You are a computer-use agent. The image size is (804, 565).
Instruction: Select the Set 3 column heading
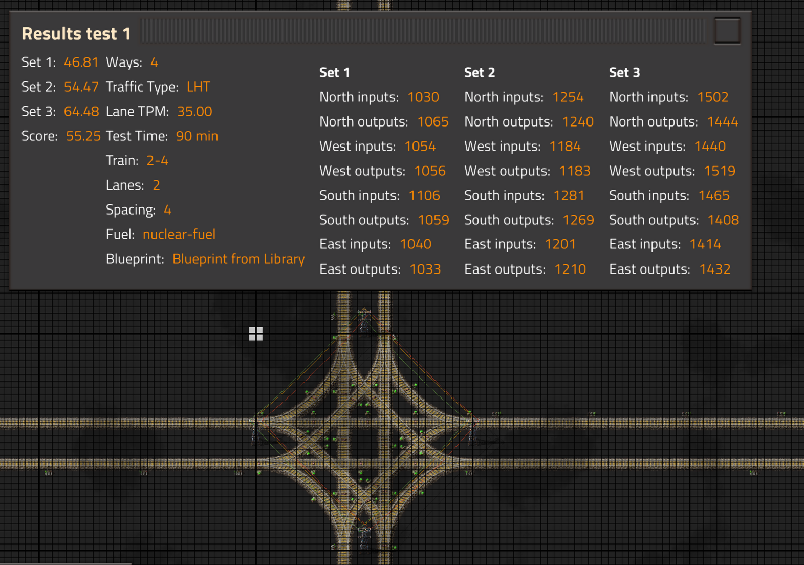(x=624, y=72)
